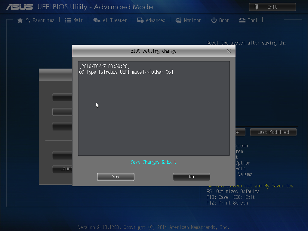The height and width of the screenshot is (231, 308).
Task: Click the list icon beside Main
Action: click(68, 20)
